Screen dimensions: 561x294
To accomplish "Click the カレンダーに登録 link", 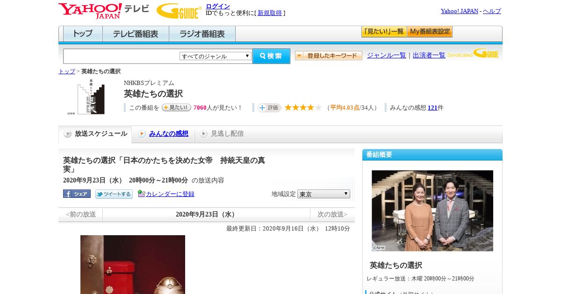I will click(170, 194).
